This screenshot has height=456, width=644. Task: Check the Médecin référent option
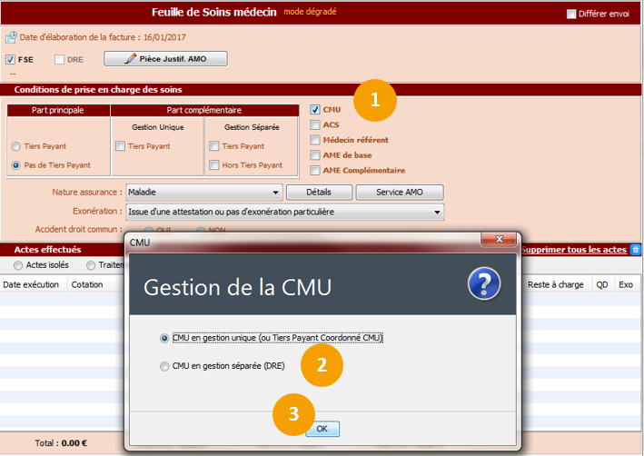pyautogui.click(x=315, y=140)
